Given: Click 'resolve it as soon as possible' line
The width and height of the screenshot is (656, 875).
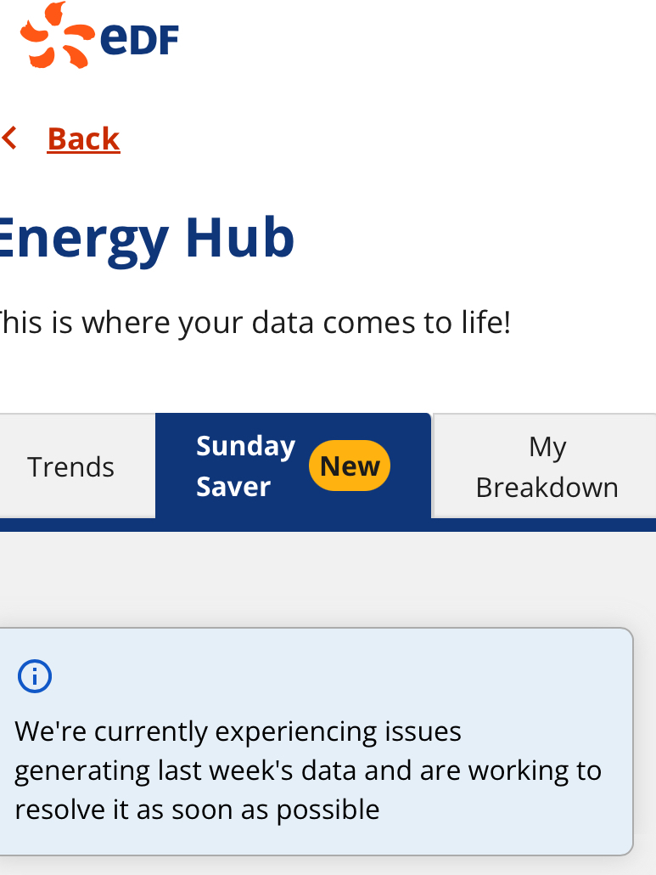Looking at the screenshot, I should point(197,810).
